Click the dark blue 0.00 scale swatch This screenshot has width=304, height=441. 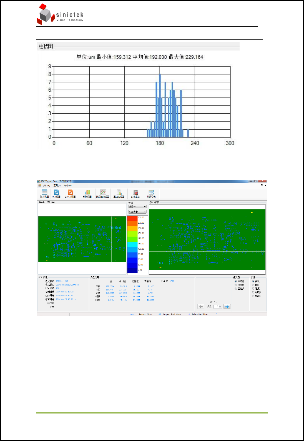pos(132,270)
